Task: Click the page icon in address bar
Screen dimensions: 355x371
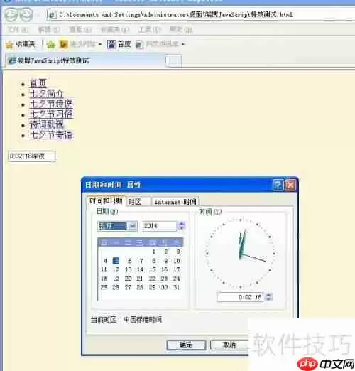Action: [x=52, y=15]
